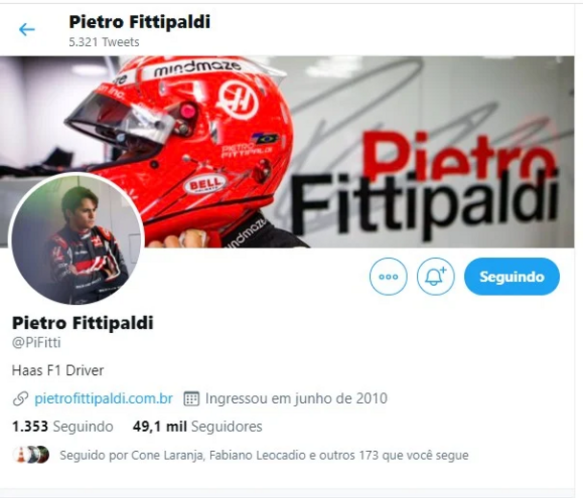Open the mutual followers 'Seguido por' text
Image resolution: width=583 pixels, height=498 pixels.
264,455
